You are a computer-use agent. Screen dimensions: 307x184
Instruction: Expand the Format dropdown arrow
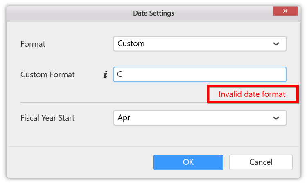tap(276, 44)
